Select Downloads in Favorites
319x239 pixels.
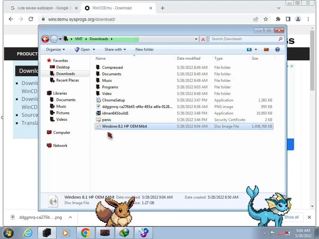tap(65, 73)
